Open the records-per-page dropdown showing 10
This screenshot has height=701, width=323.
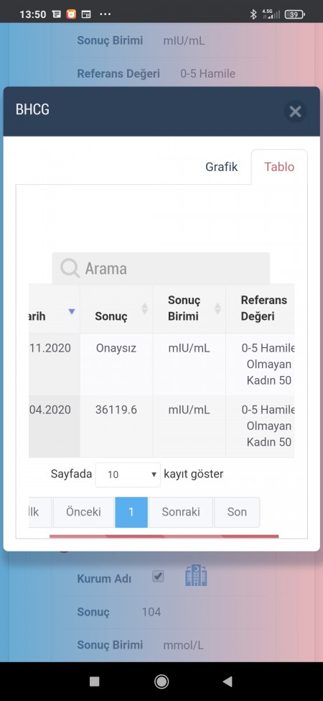[128, 475]
